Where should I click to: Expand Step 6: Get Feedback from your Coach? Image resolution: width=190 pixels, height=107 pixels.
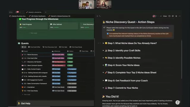click(x=103, y=81)
